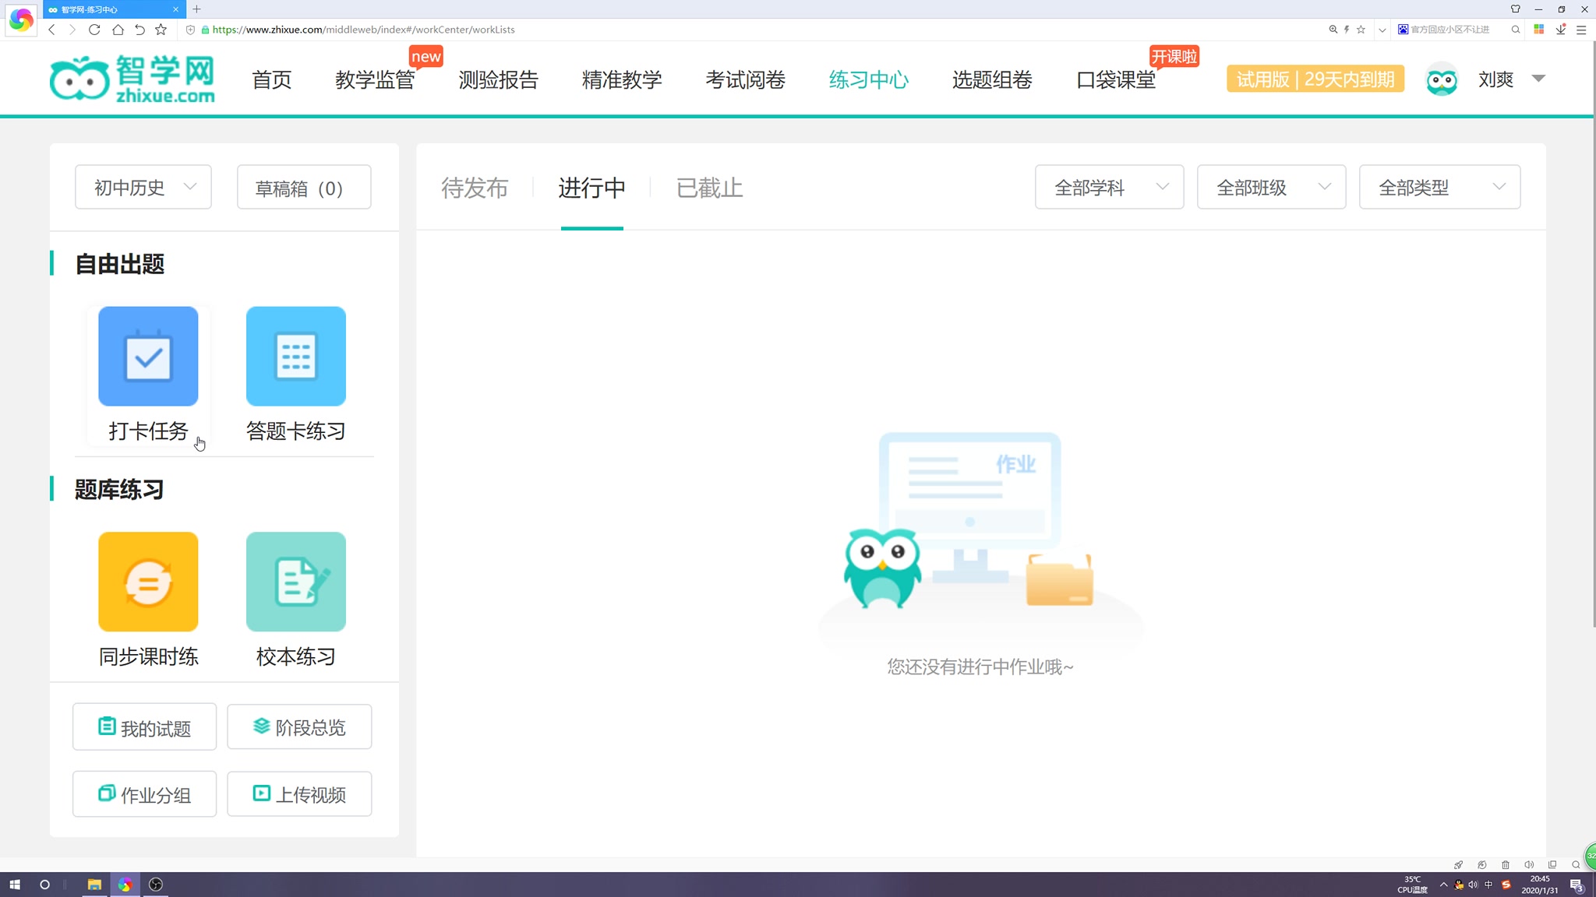Open the 校本练习 teal icon

(x=295, y=582)
